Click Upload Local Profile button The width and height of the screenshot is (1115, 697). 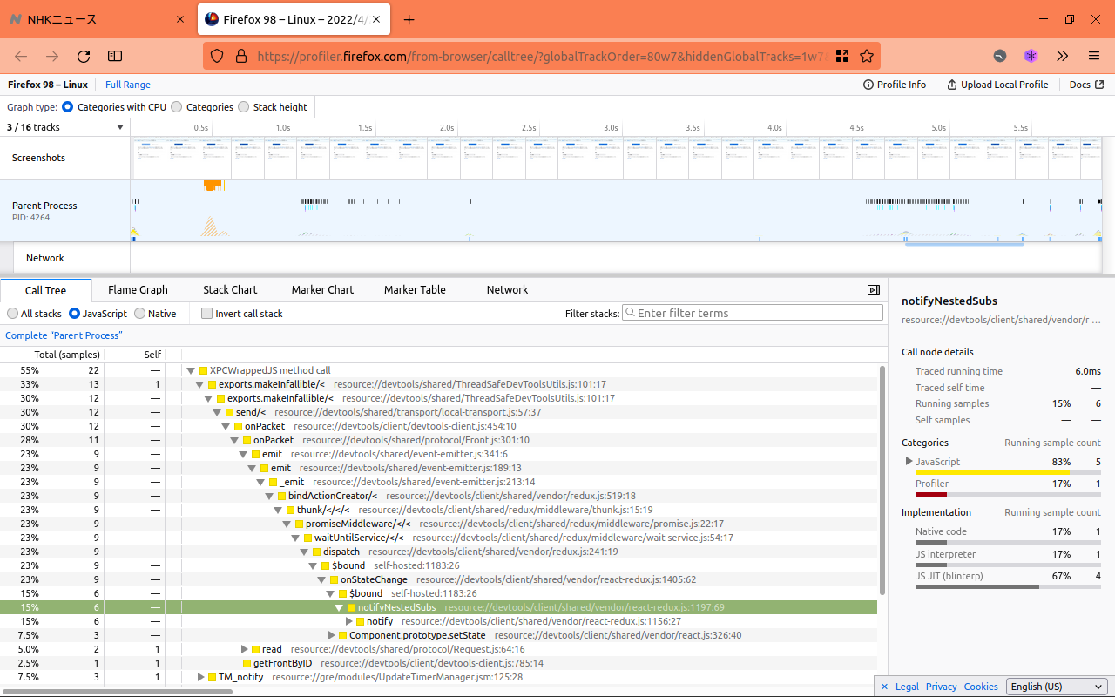997,85
